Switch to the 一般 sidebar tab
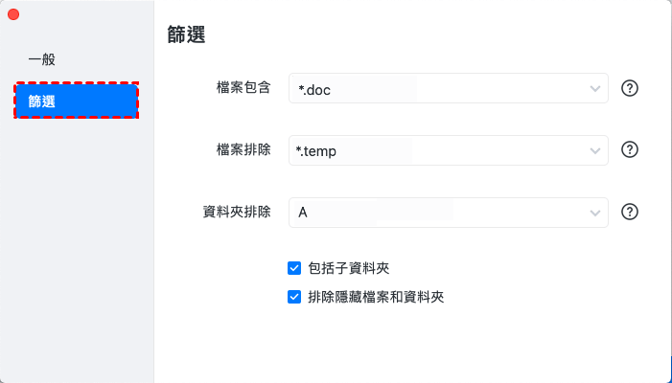Image resolution: width=672 pixels, height=383 pixels. [x=42, y=59]
